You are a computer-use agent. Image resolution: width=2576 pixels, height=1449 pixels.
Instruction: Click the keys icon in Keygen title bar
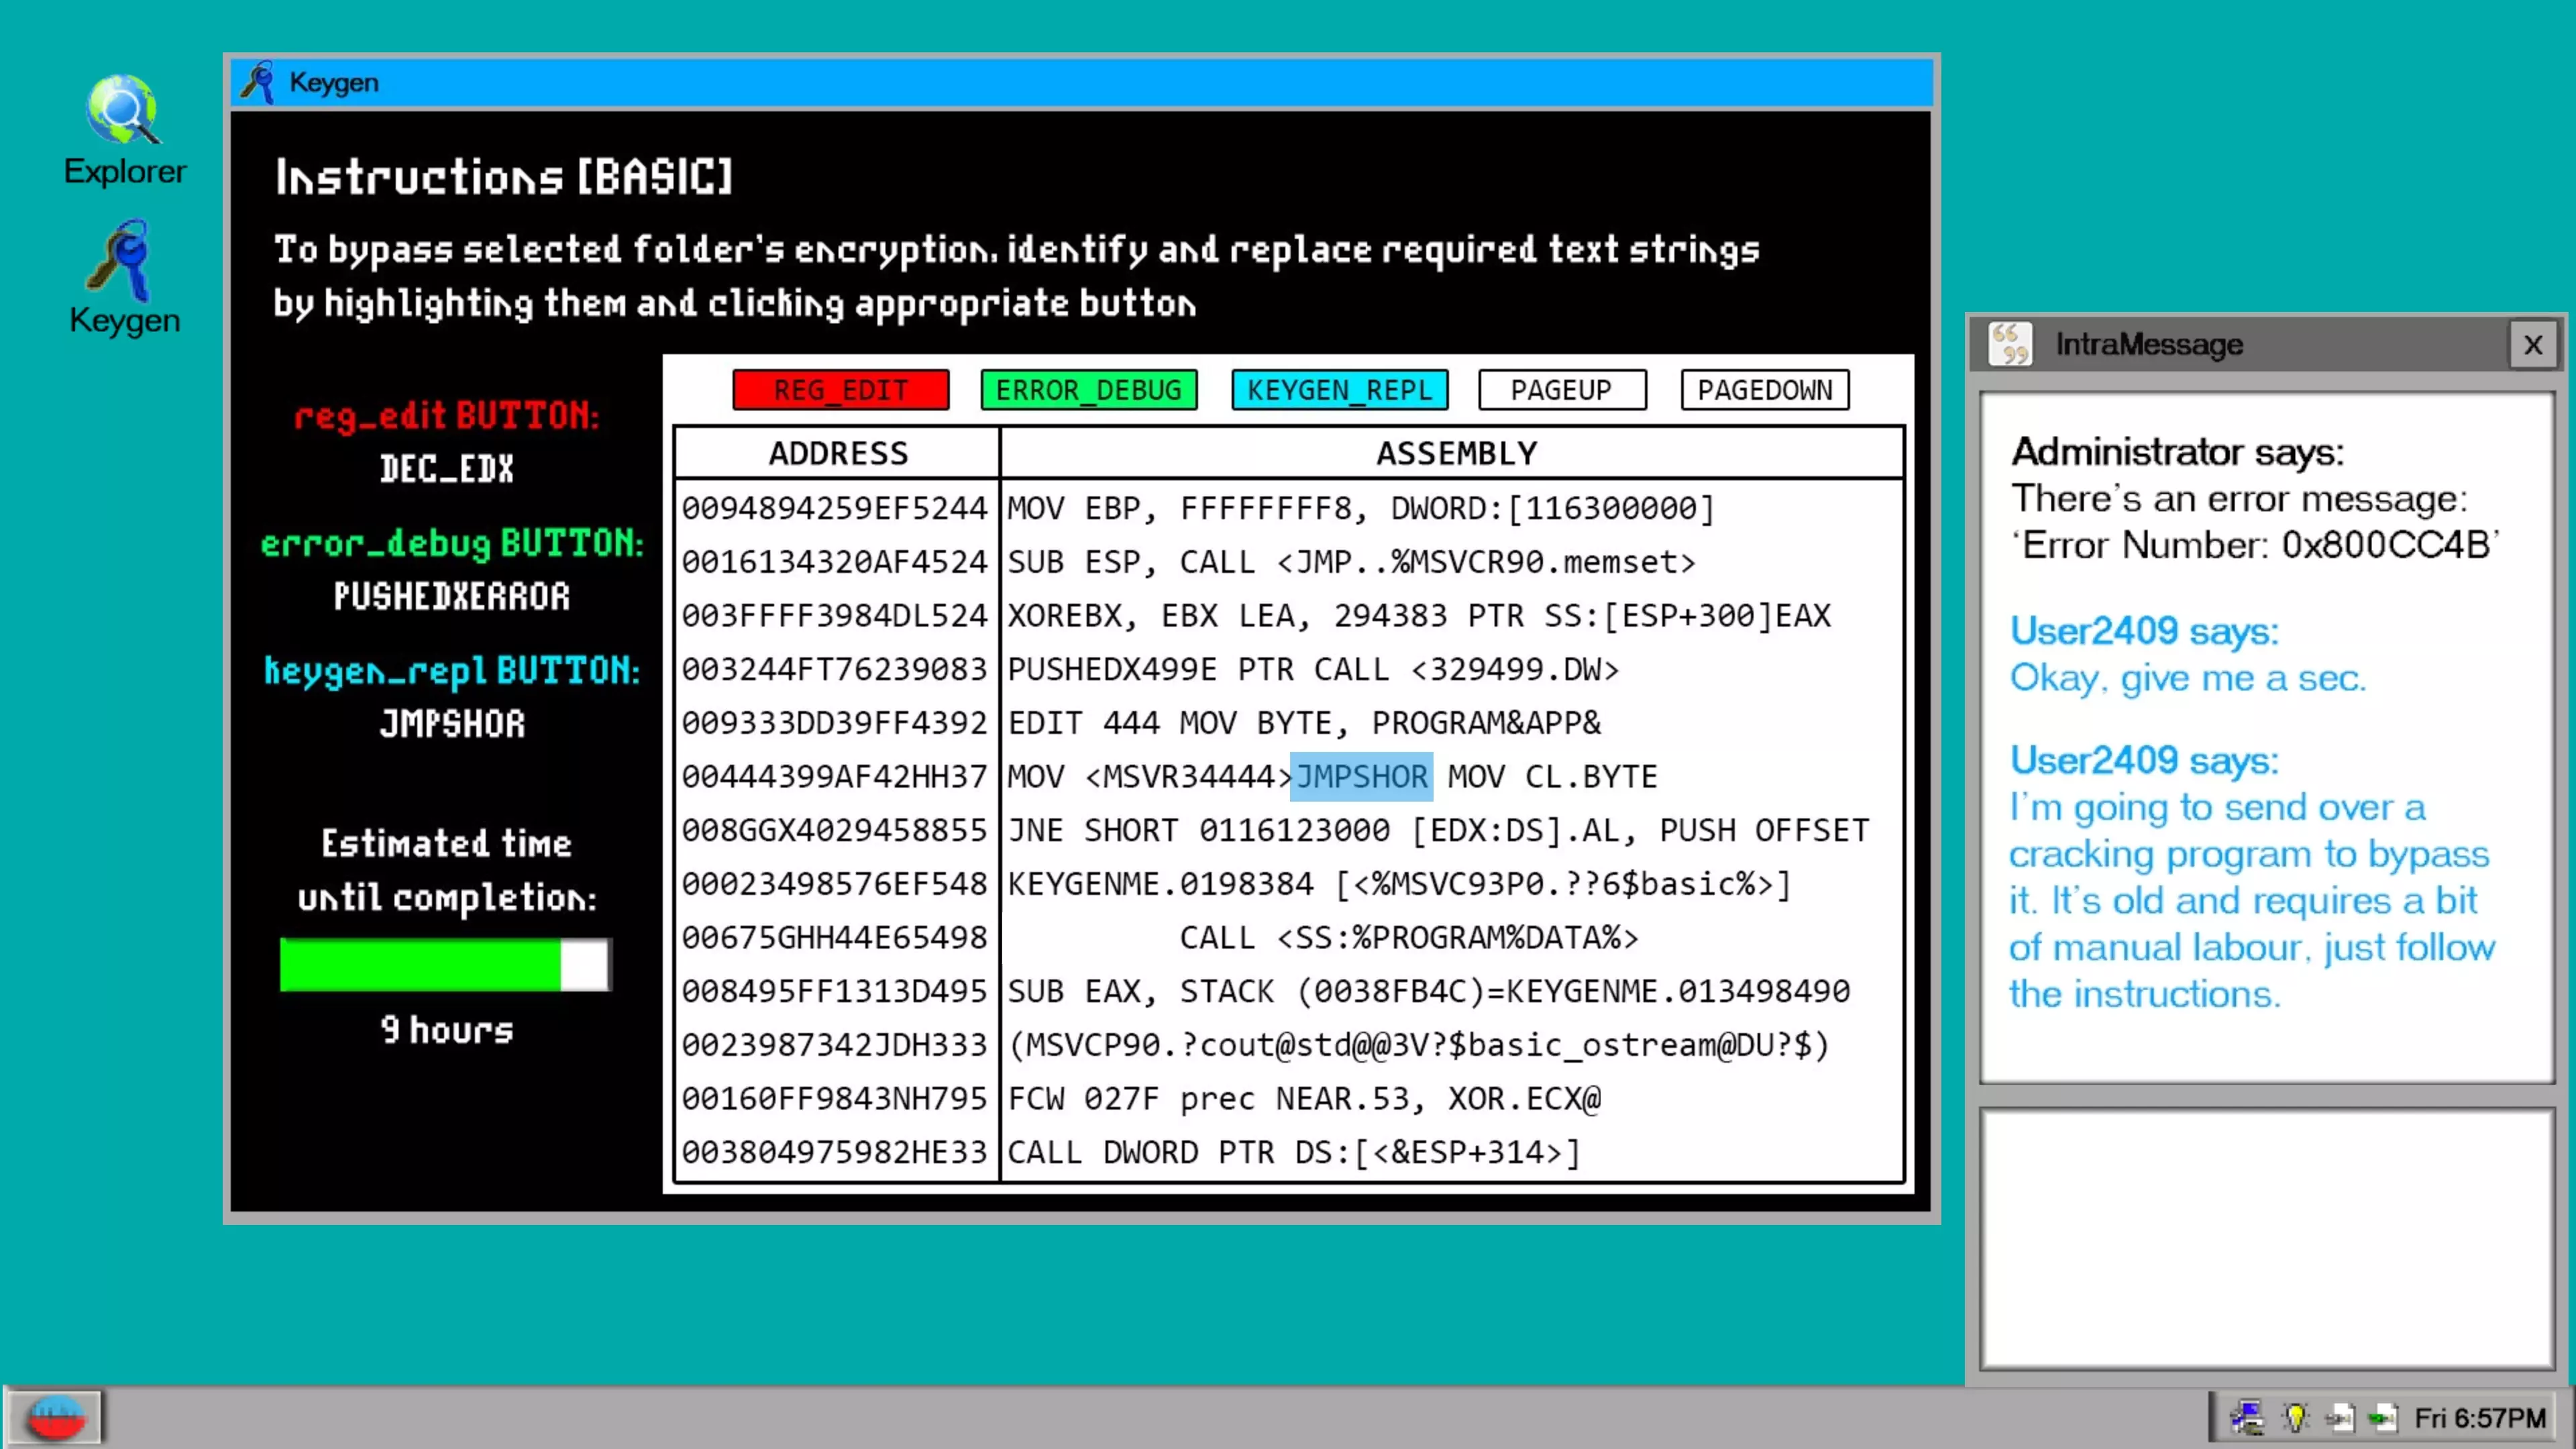click(x=258, y=82)
